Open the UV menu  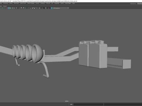tap(52, 3)
